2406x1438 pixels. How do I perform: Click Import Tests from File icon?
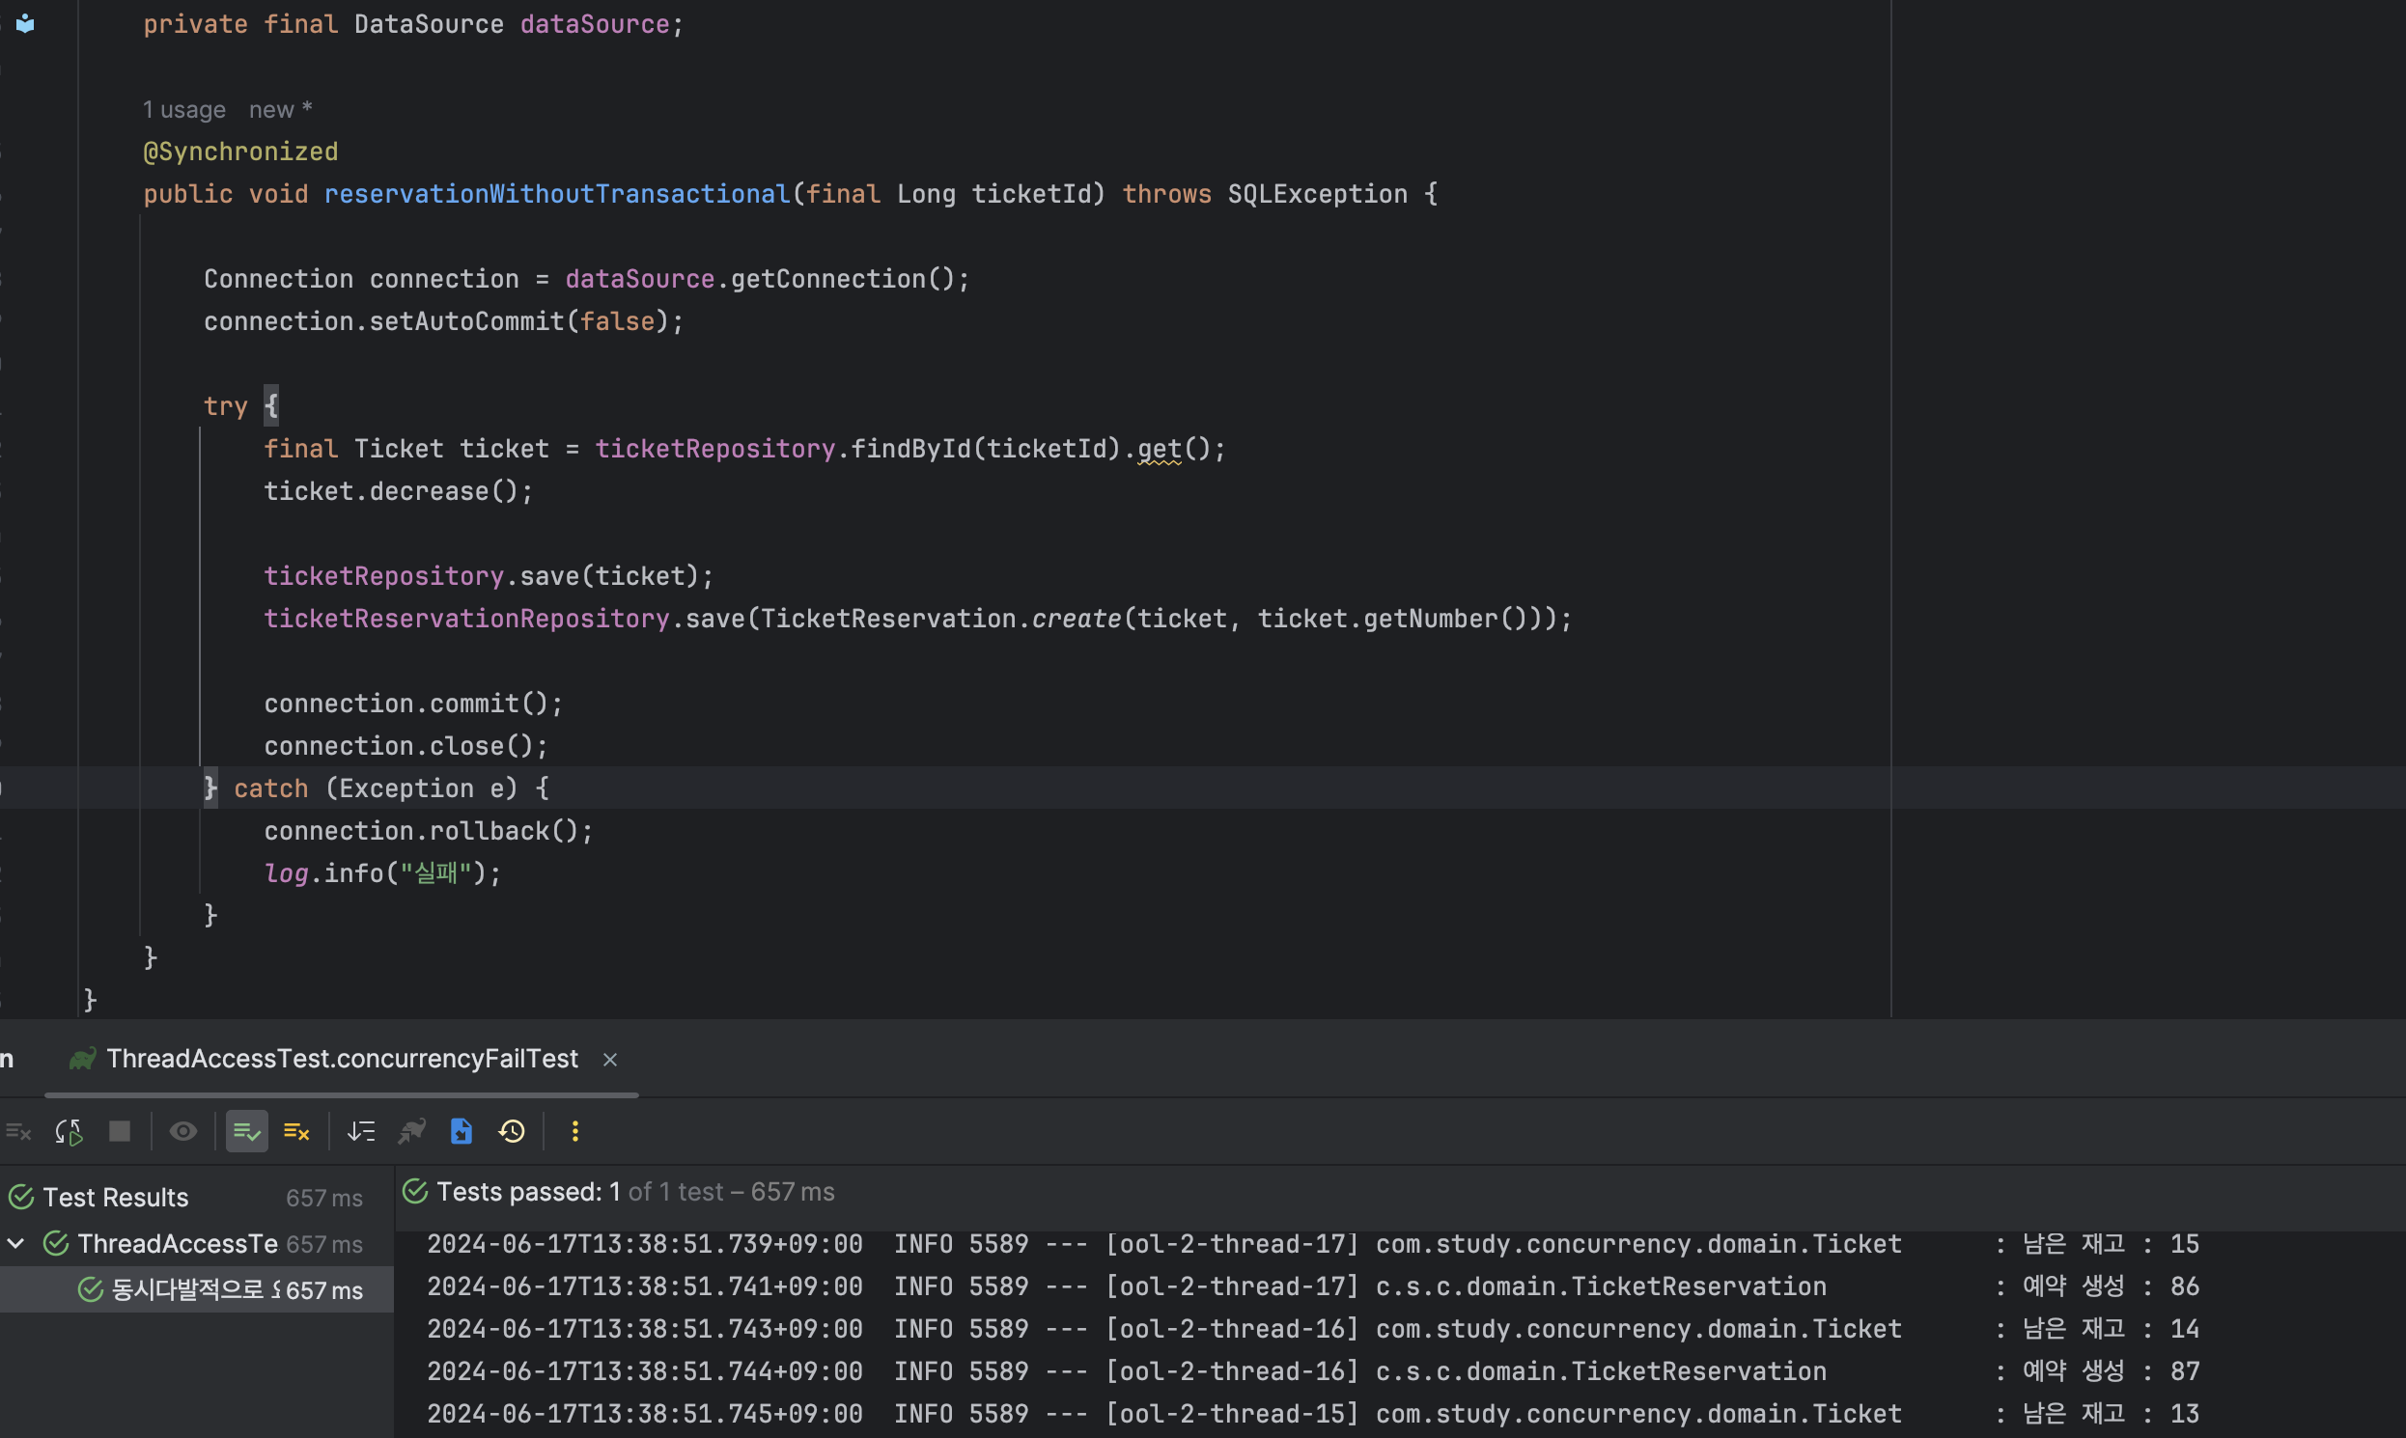click(462, 1132)
